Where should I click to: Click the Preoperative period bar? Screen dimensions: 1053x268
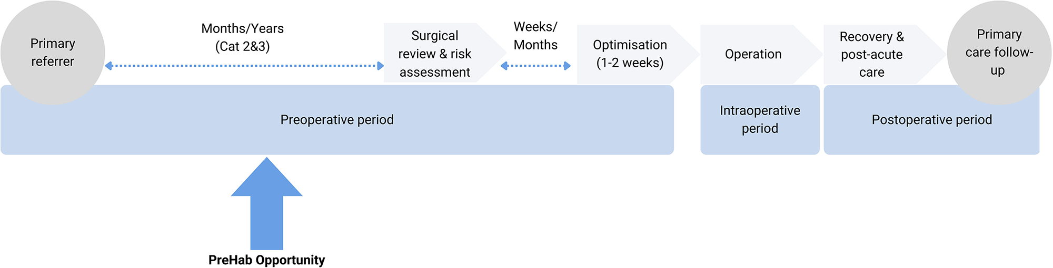pos(337,120)
